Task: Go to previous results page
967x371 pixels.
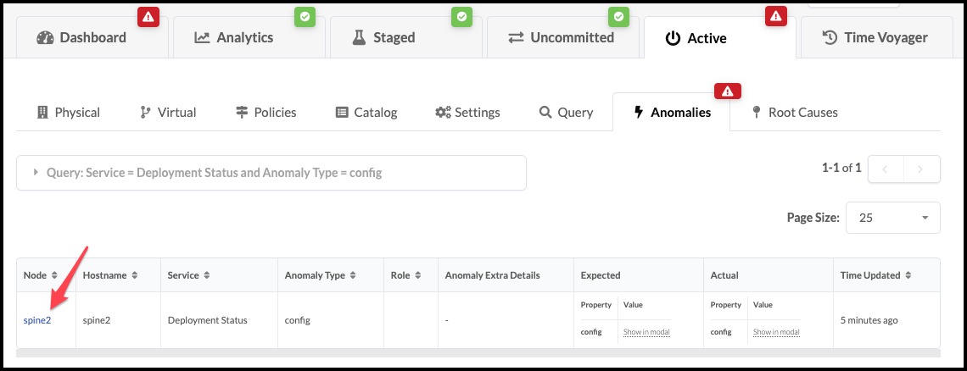Action: click(x=886, y=169)
